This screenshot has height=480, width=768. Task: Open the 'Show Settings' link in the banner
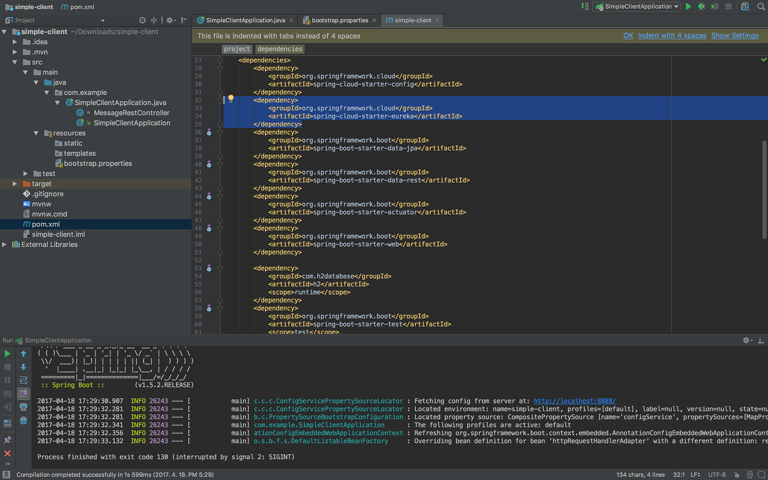point(734,36)
